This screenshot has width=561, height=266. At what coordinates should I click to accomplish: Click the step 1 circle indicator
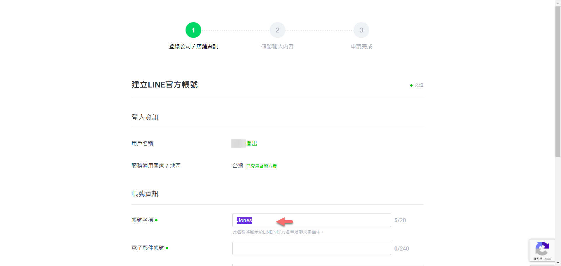tap(193, 30)
